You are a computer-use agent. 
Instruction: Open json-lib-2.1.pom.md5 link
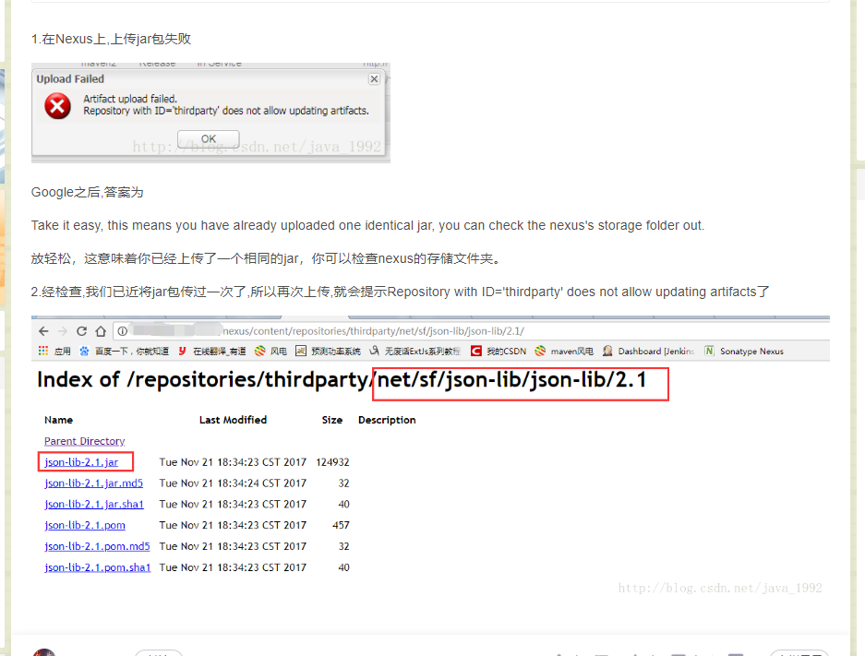tap(97, 546)
